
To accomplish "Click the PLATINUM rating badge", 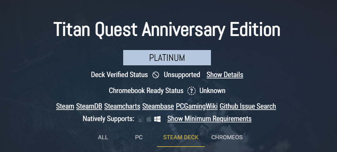I will [167, 58].
